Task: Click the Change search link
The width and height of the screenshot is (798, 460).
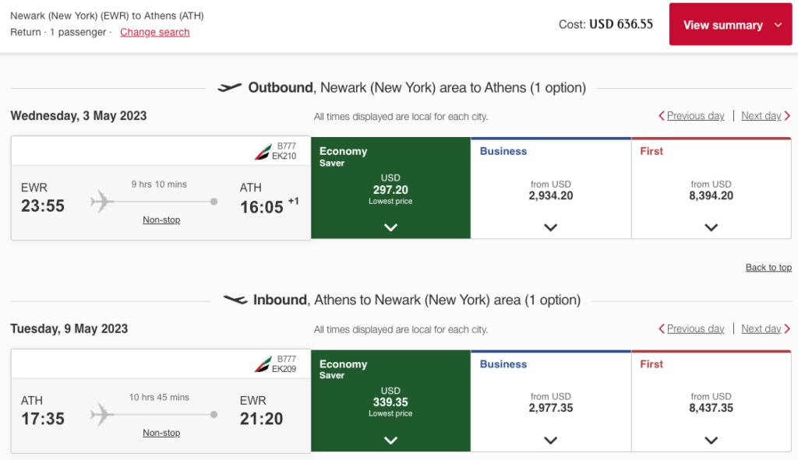Action: [x=155, y=32]
